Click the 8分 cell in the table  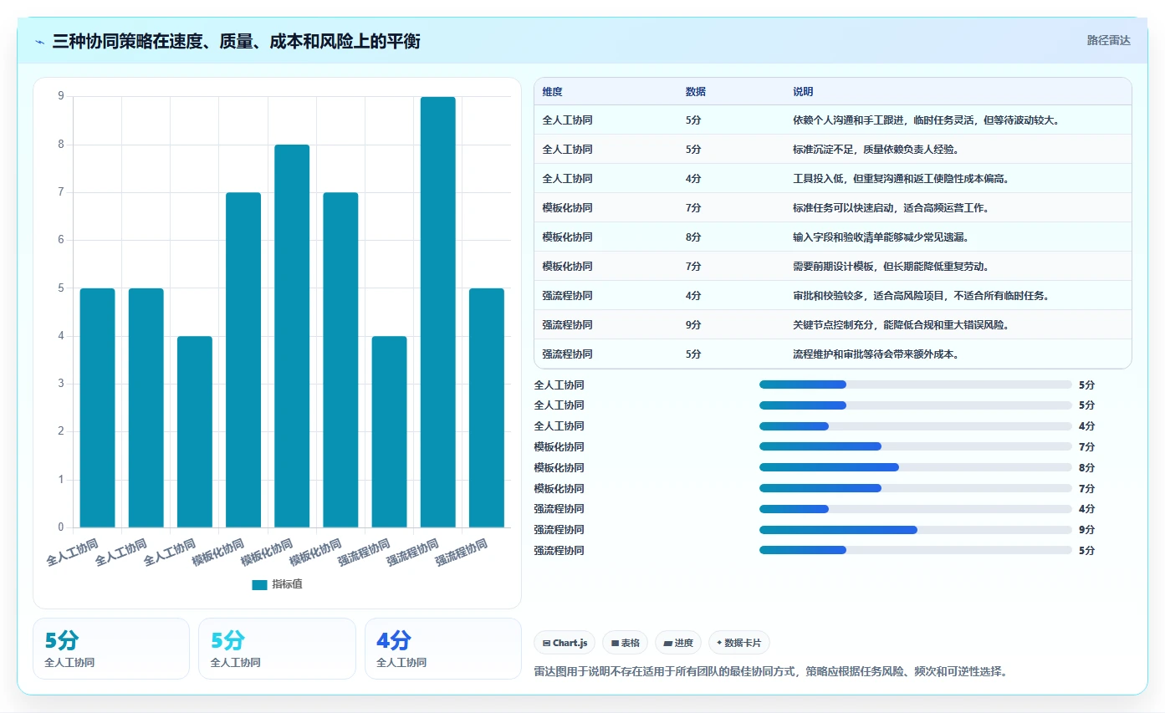(693, 237)
